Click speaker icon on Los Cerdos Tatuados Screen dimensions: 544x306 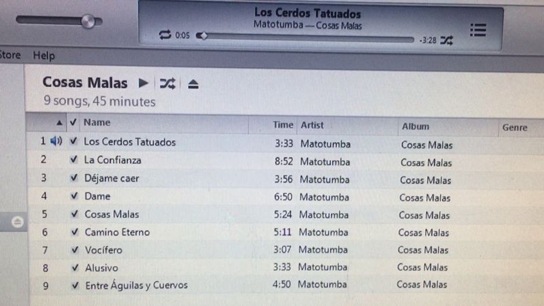56,141
